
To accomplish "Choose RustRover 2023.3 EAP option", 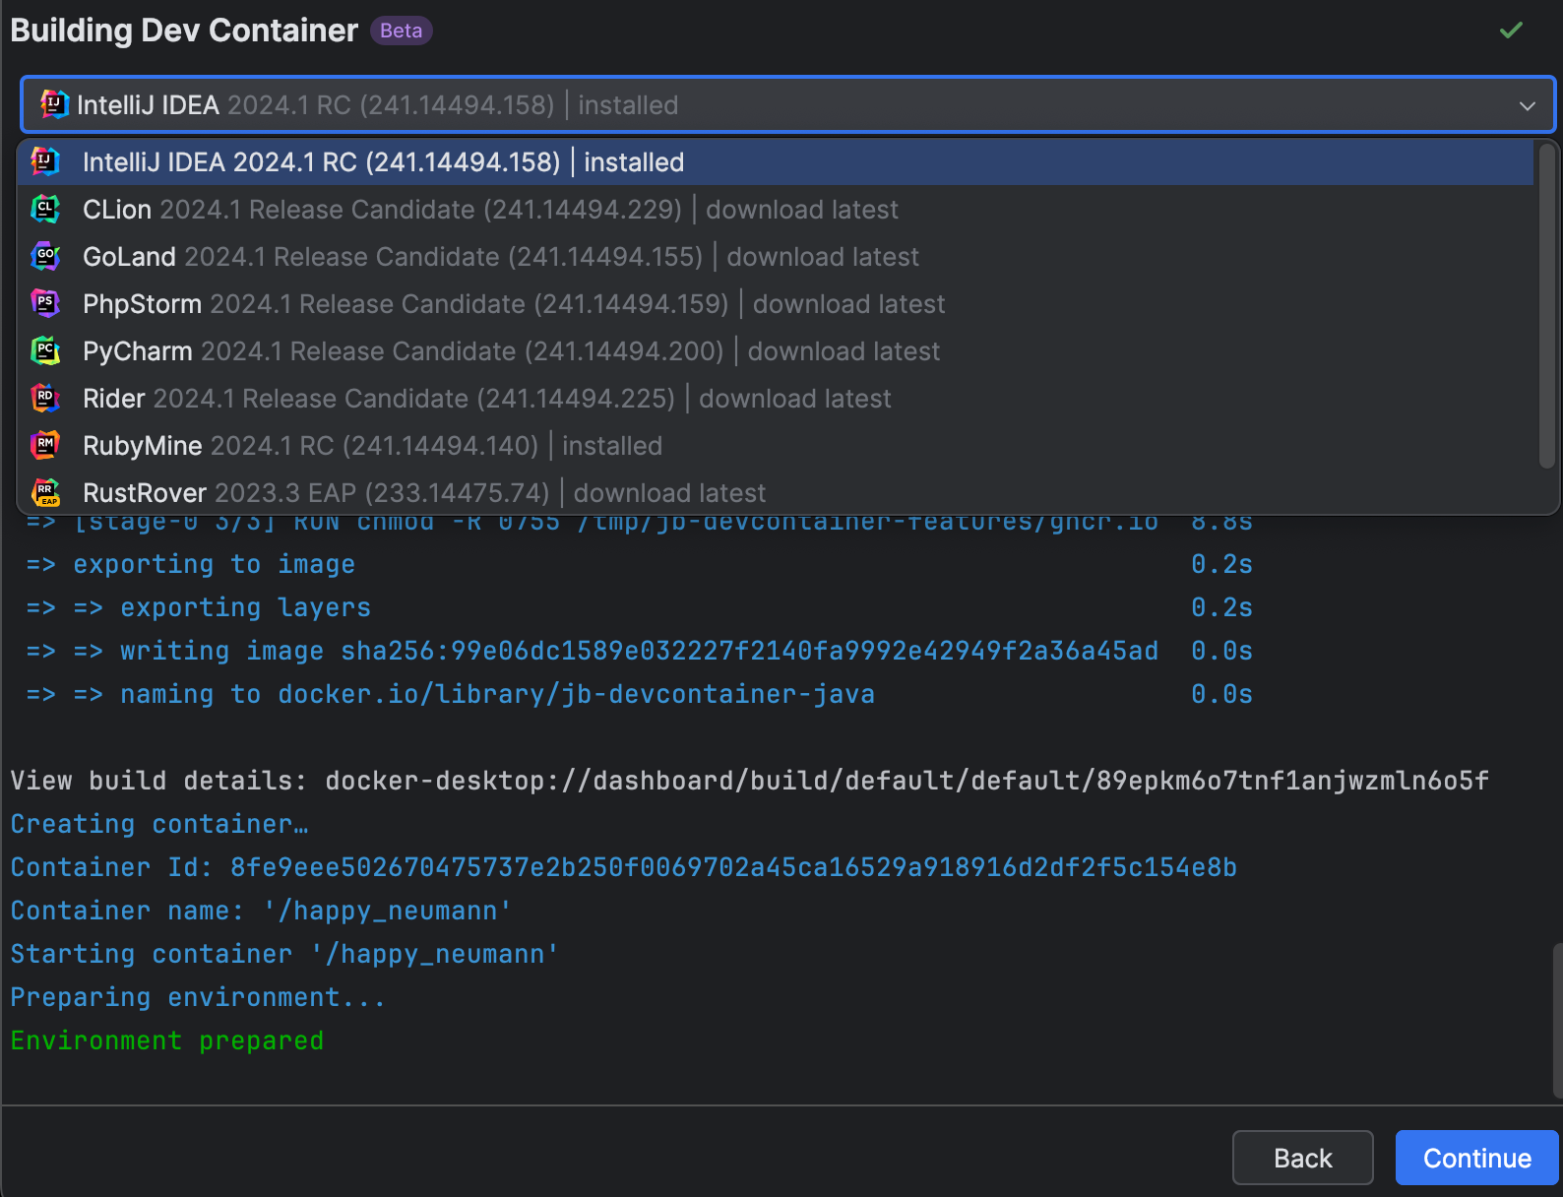I will point(776,492).
